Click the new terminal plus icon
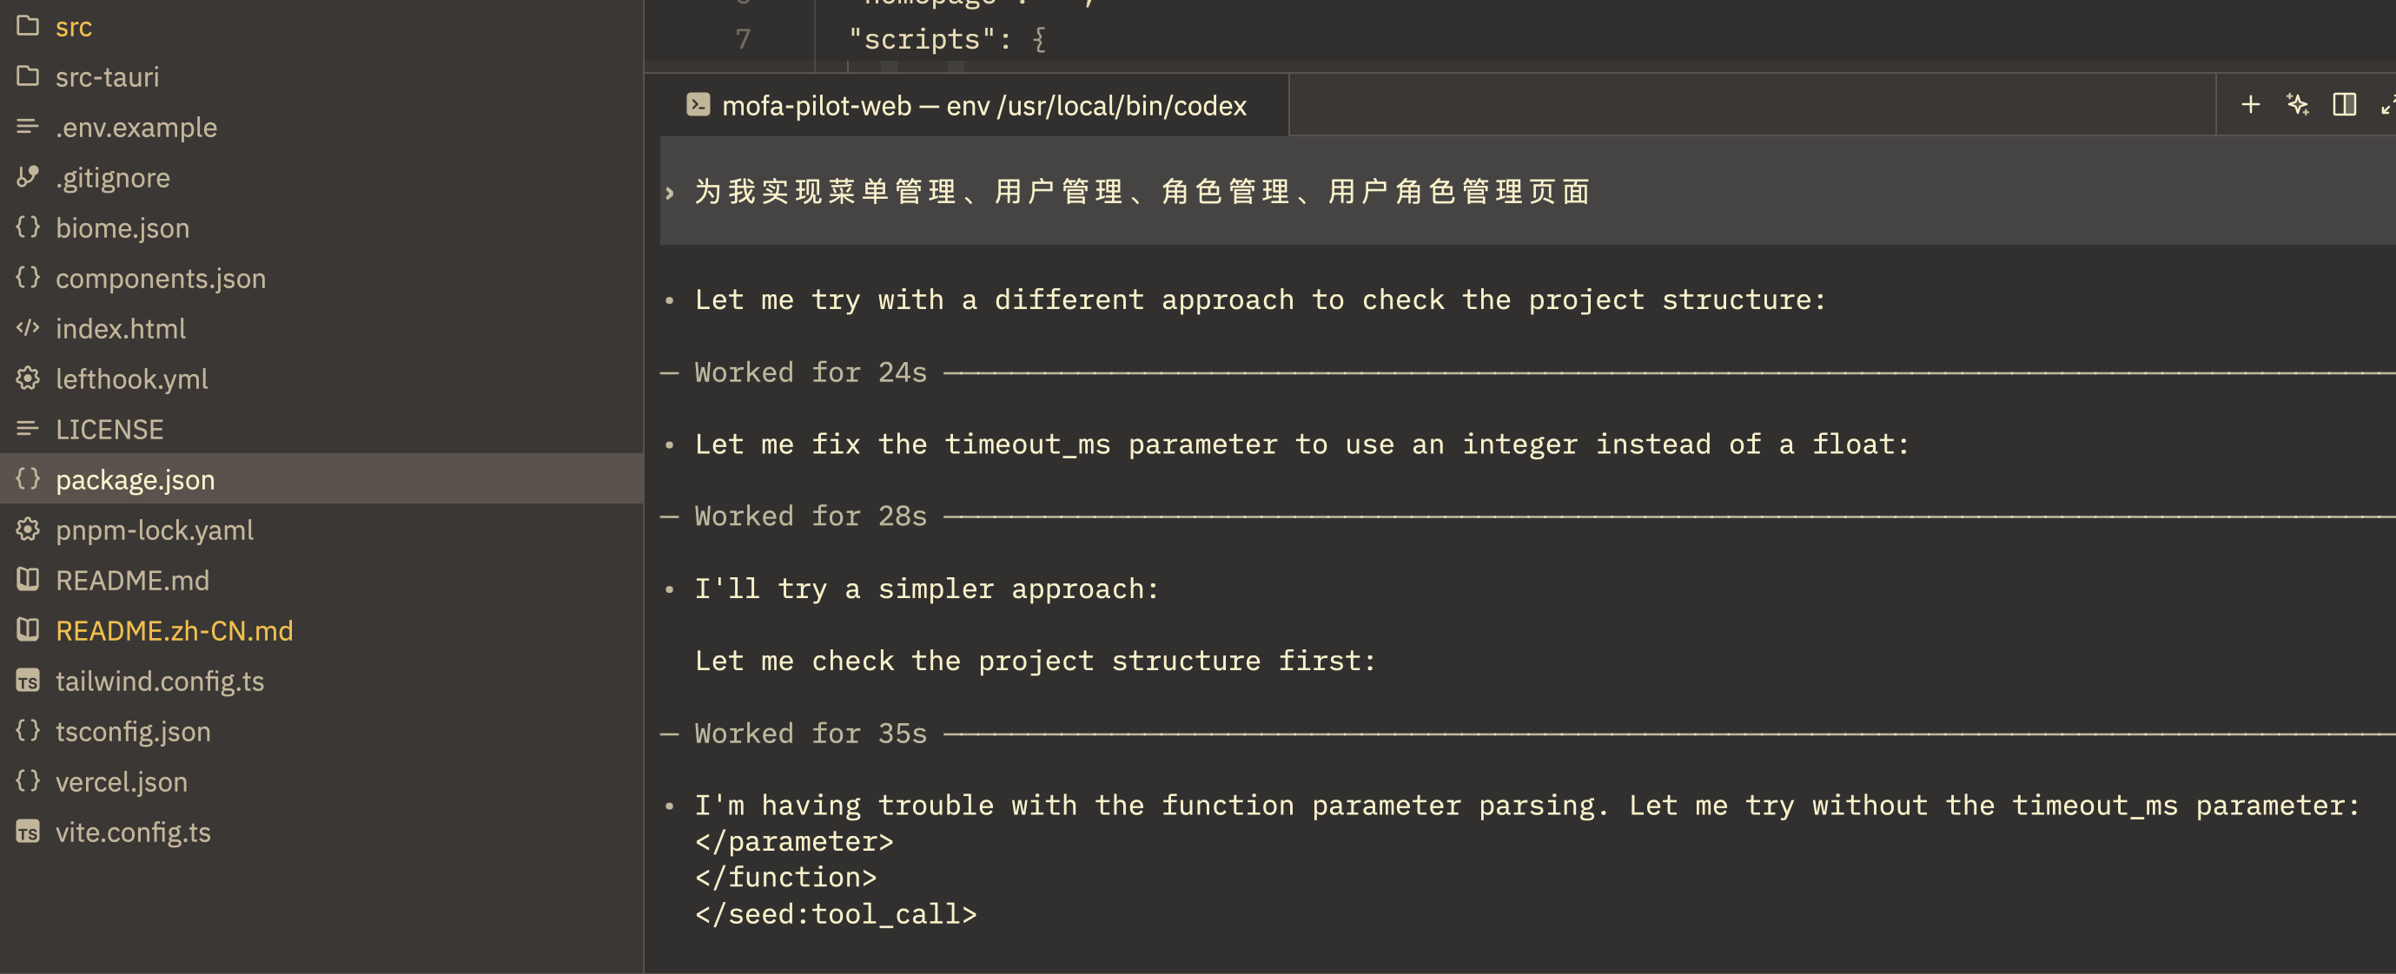Screen dimensions: 2396x974 (x=2250, y=105)
